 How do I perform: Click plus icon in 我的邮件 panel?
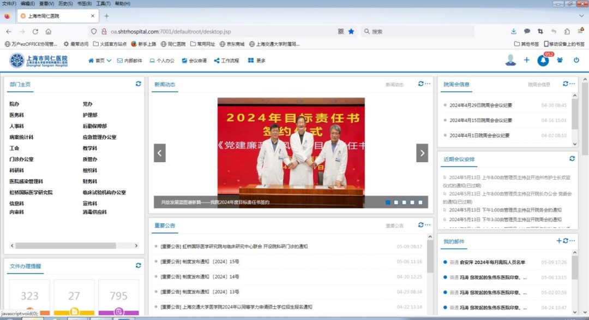pos(558,241)
